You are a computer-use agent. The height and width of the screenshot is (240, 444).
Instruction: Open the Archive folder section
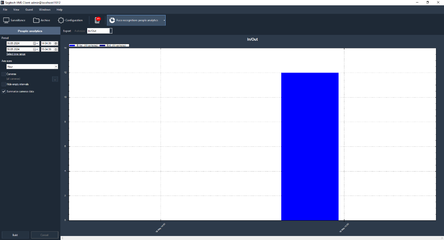click(42, 20)
